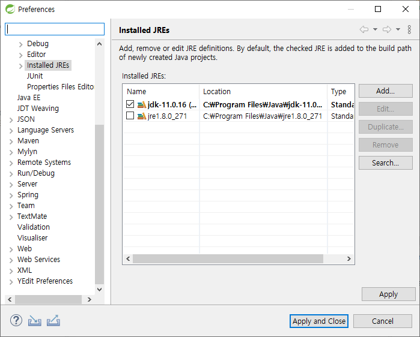Expand the TextMate tree node
420x337 pixels.
[11, 217]
